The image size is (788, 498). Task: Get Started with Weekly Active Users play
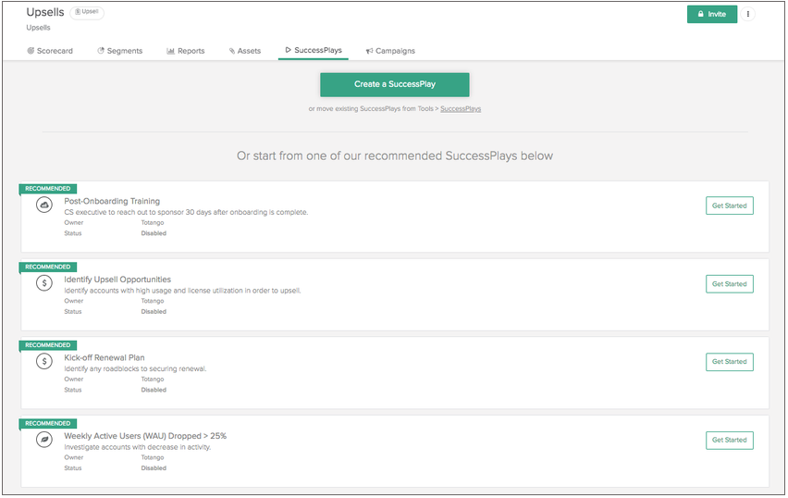729,441
